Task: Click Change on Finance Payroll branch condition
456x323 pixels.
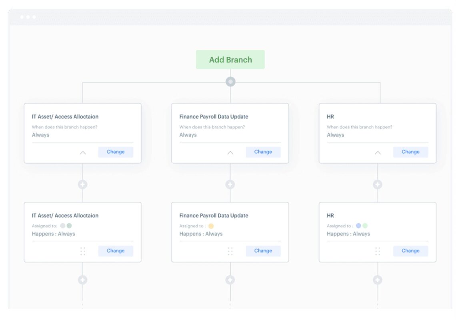Action: 263,152
